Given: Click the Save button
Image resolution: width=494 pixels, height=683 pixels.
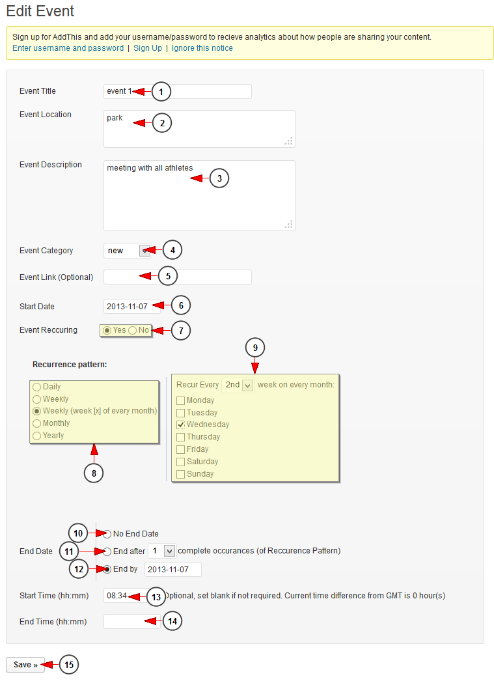Looking at the screenshot, I should pyautogui.click(x=25, y=665).
